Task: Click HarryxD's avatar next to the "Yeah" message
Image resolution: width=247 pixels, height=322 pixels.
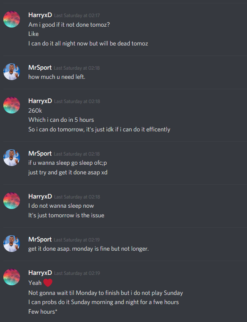Action: tap(12, 277)
